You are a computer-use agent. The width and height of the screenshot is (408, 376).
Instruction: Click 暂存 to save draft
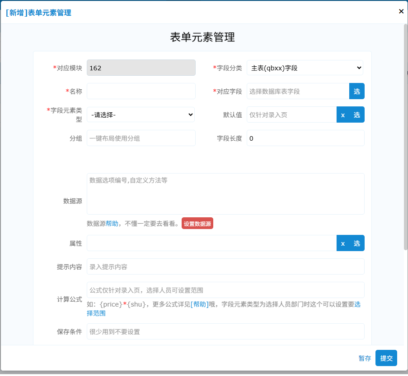(365, 358)
